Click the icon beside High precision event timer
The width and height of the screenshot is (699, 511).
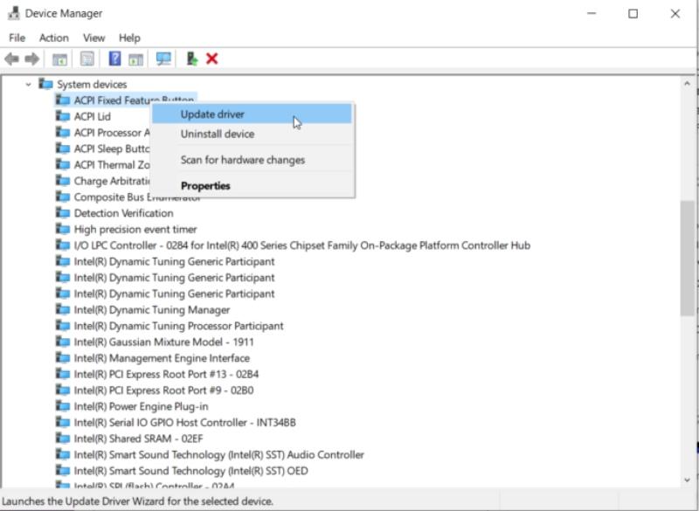63,229
